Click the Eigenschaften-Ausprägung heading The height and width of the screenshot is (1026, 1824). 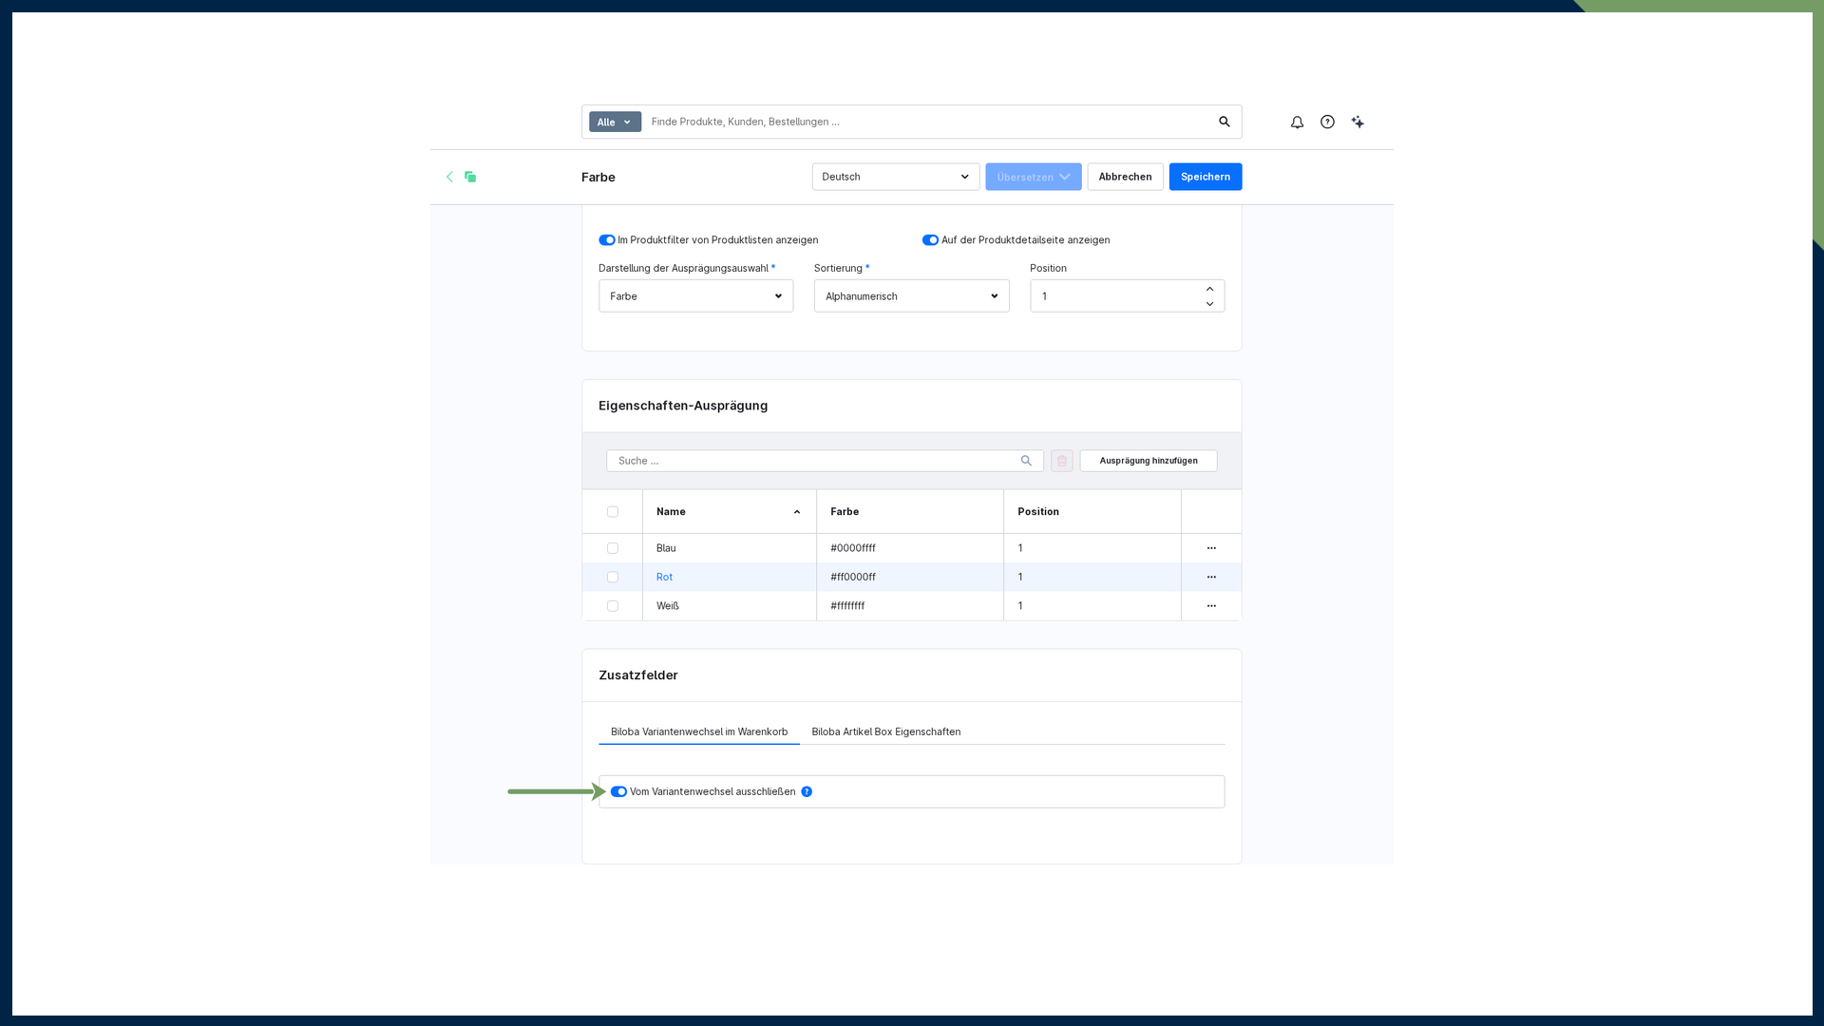point(683,406)
